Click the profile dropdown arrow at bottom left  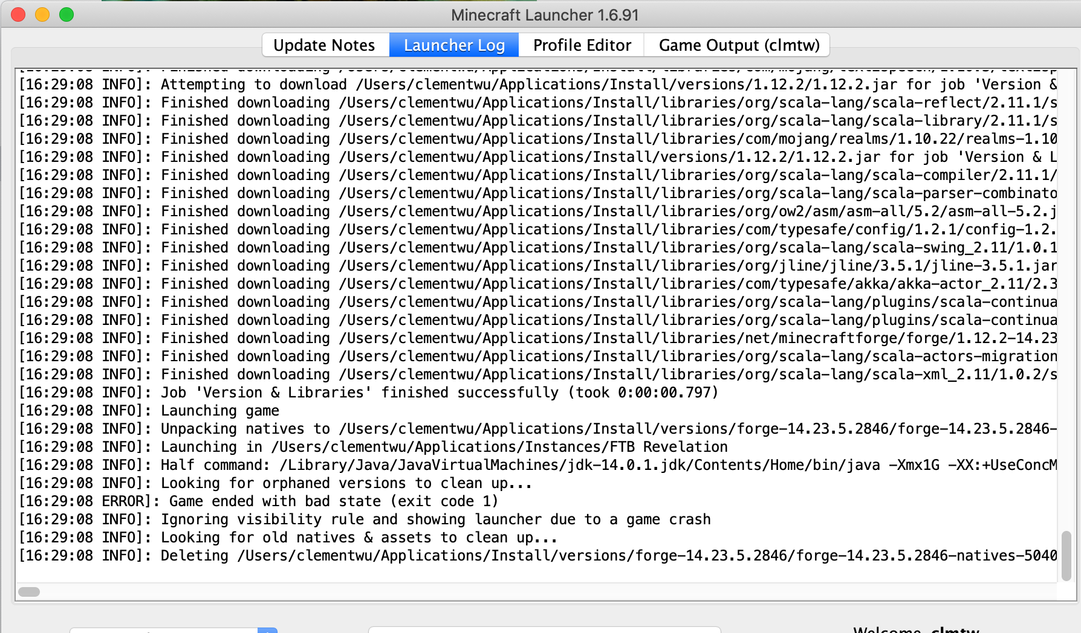(x=267, y=630)
